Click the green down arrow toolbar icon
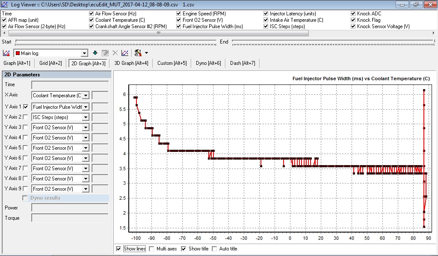Screen dimensions: 438x256 point(95,53)
